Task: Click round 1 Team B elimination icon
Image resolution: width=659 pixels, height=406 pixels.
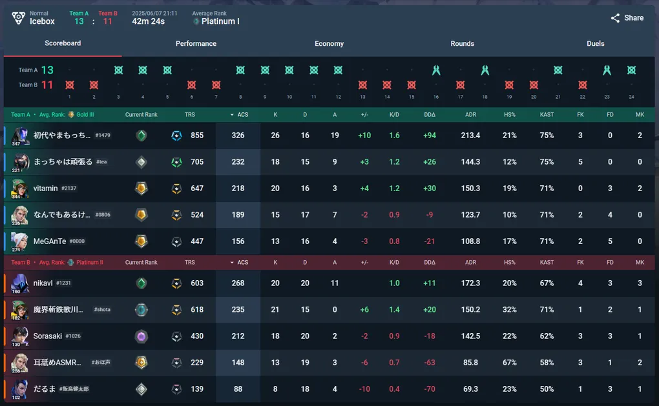Action: (x=70, y=85)
